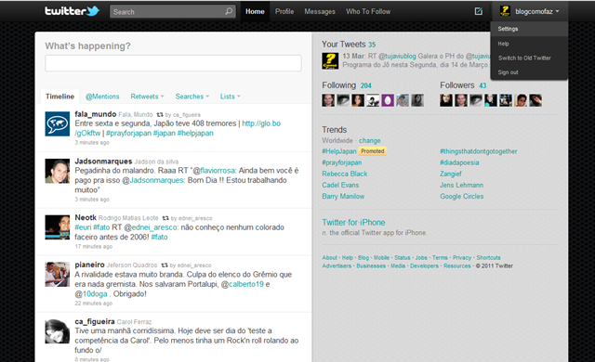Click the #prayforjapan trend link
This screenshot has width=595, height=362.
[x=342, y=162]
